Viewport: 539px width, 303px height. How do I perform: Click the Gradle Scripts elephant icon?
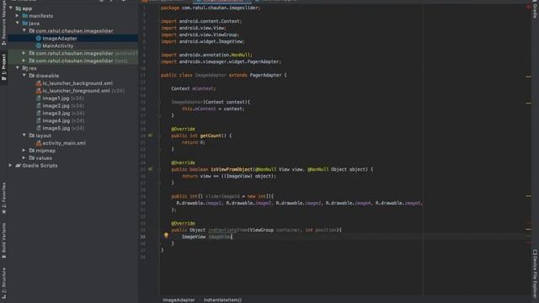(19, 166)
